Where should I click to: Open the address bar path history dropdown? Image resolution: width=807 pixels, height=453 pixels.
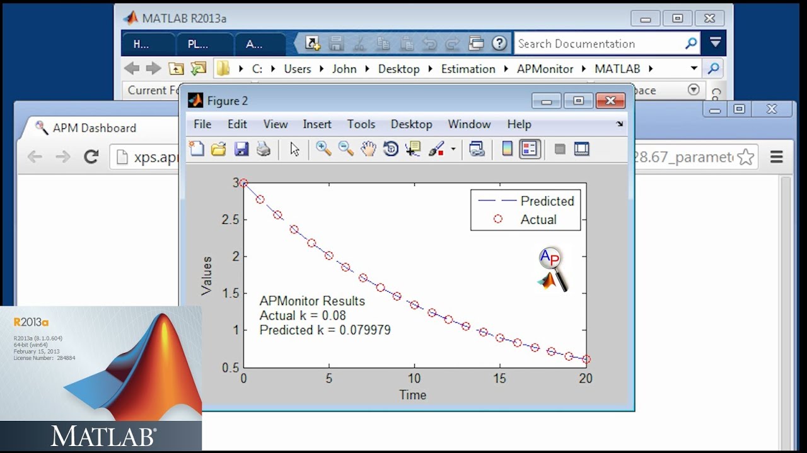[694, 69]
